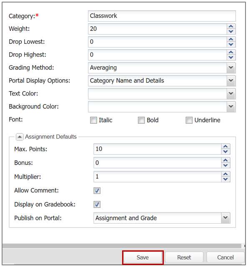This screenshot has height=267, width=248.
Task: Increase Drop Lowest value by one
Action: (x=231, y=39)
